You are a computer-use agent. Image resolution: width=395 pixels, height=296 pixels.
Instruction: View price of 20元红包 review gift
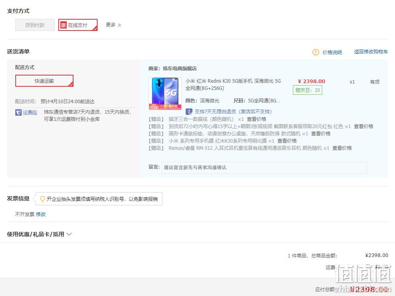point(364,127)
